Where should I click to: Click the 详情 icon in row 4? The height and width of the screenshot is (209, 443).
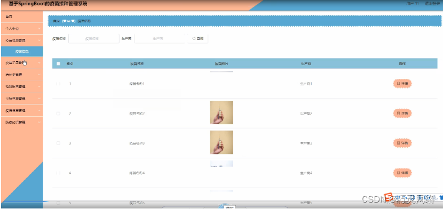[398, 173]
